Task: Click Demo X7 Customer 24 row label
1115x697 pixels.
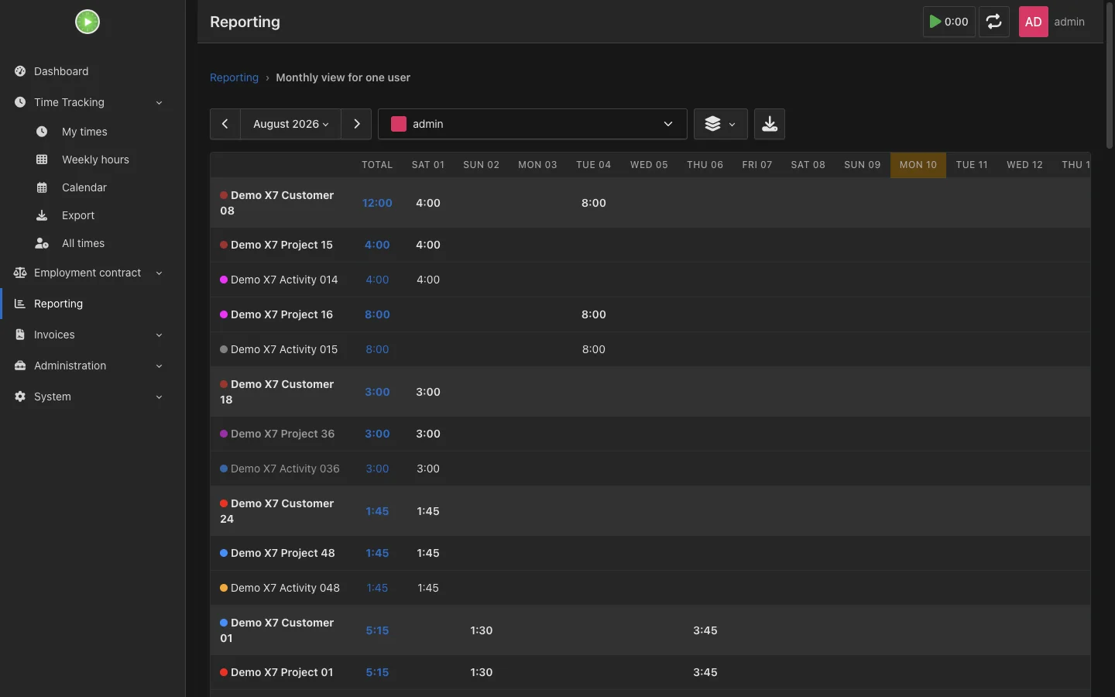Action: 277,511
